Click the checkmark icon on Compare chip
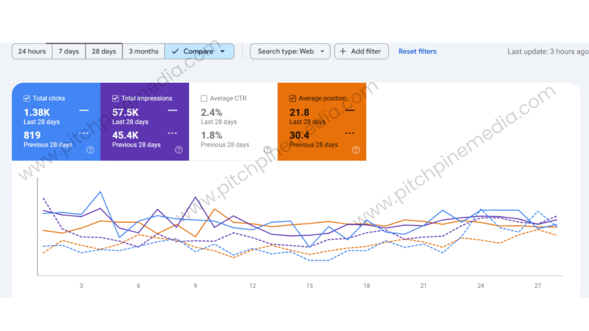Screen dimensions: 589x331 (175, 51)
